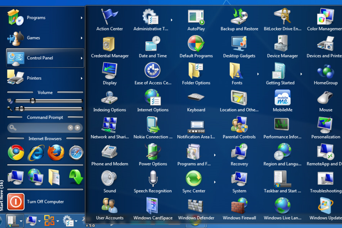The image size is (342, 228).
Task: Open MobileMe icon
Action: click(x=282, y=98)
